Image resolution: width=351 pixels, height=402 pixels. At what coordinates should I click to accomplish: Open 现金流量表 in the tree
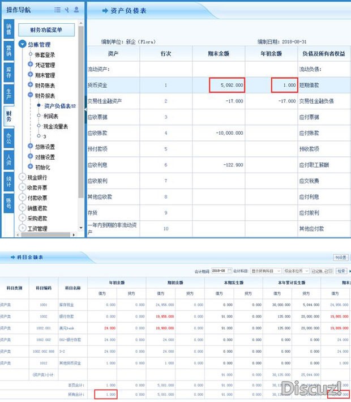(x=55, y=126)
